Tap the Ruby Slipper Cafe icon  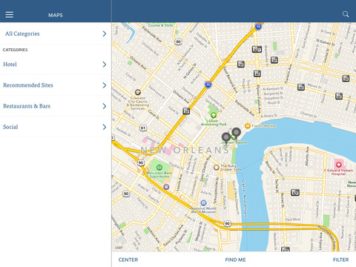217,168
